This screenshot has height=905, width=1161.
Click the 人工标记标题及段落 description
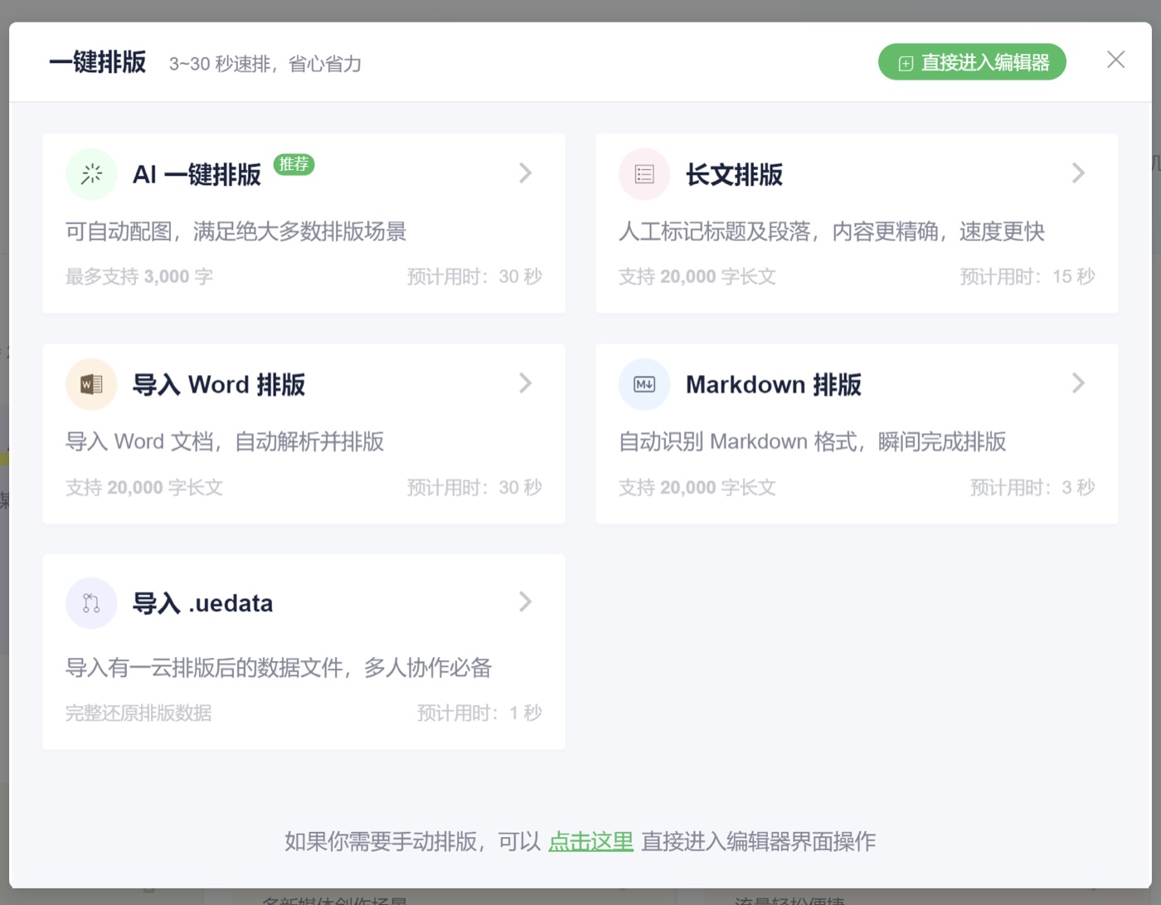832,231
